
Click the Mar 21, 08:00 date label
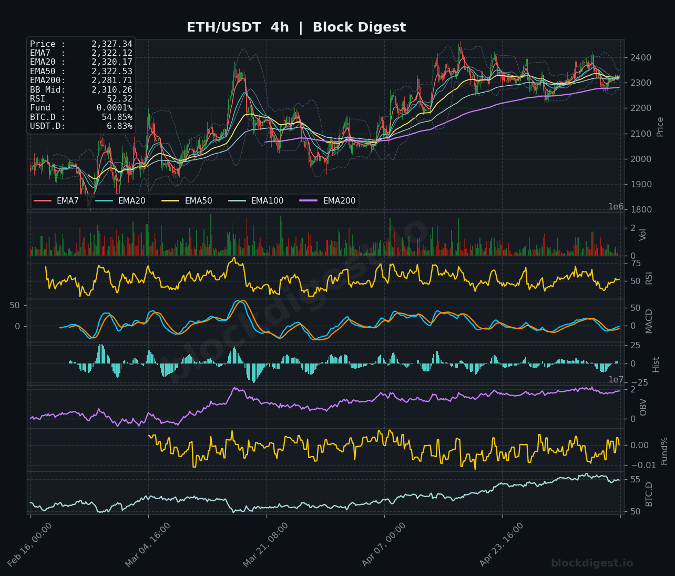click(265, 544)
